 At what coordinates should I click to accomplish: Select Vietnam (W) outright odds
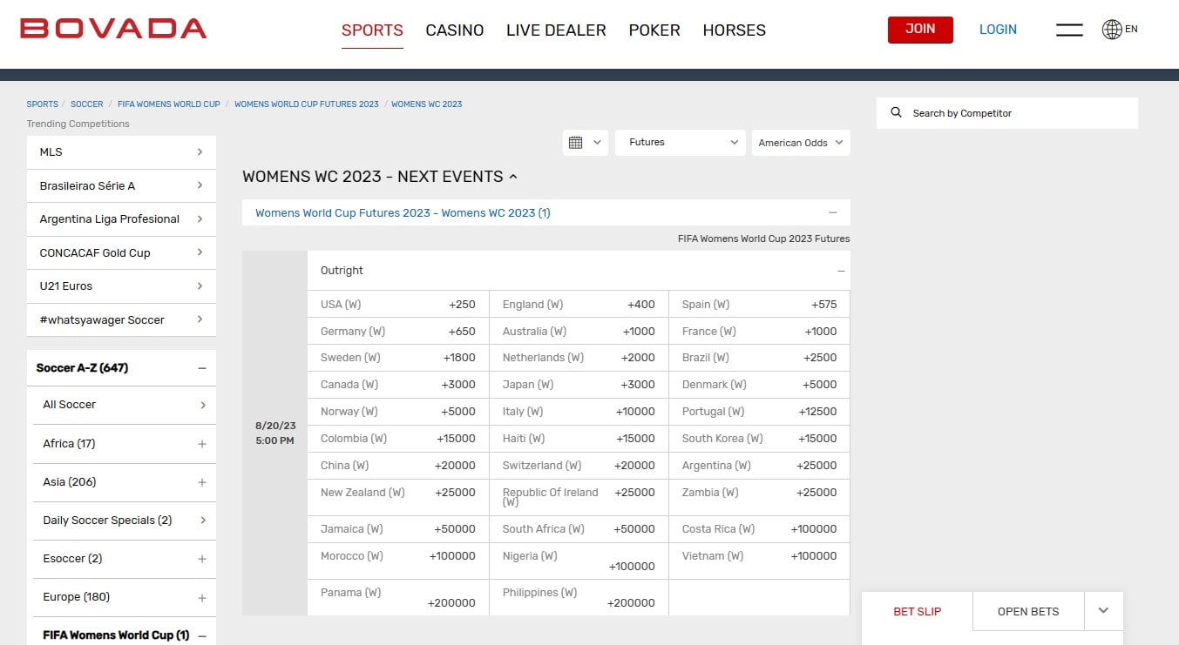tap(759, 561)
